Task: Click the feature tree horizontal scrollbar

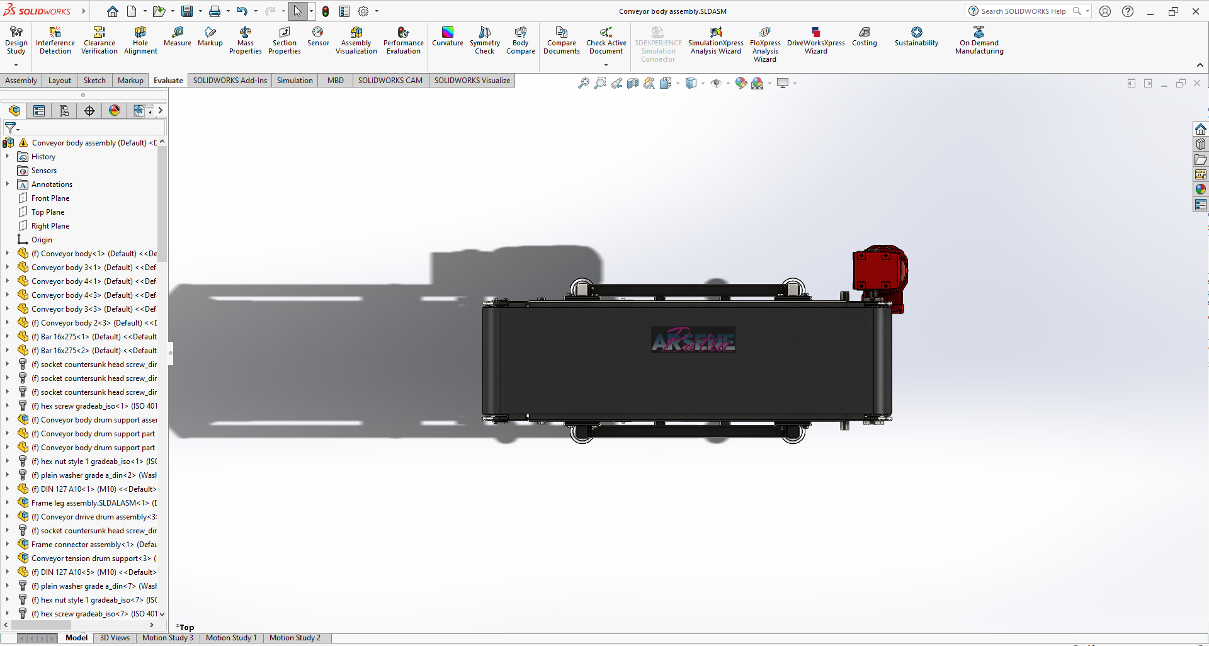Action: [x=42, y=625]
